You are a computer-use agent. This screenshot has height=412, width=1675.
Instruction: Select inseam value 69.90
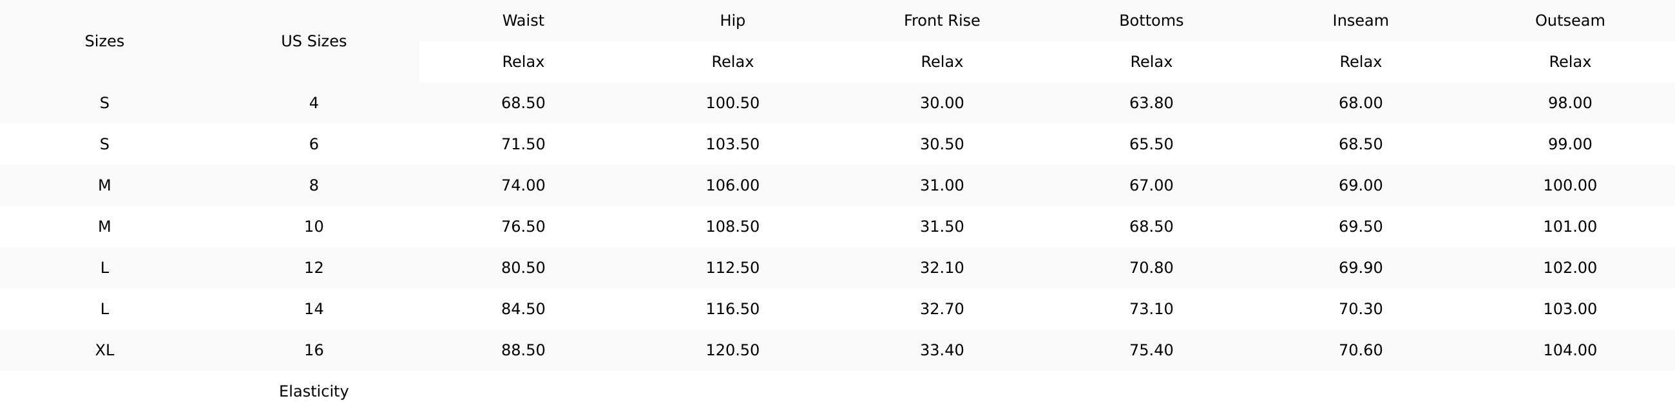click(1360, 268)
